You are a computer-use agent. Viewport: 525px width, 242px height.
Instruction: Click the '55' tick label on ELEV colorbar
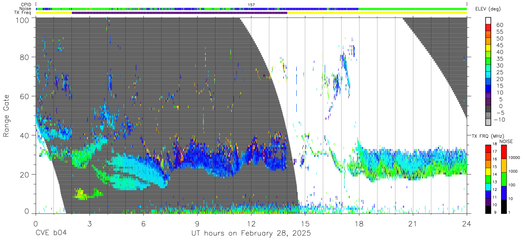coord(499,32)
